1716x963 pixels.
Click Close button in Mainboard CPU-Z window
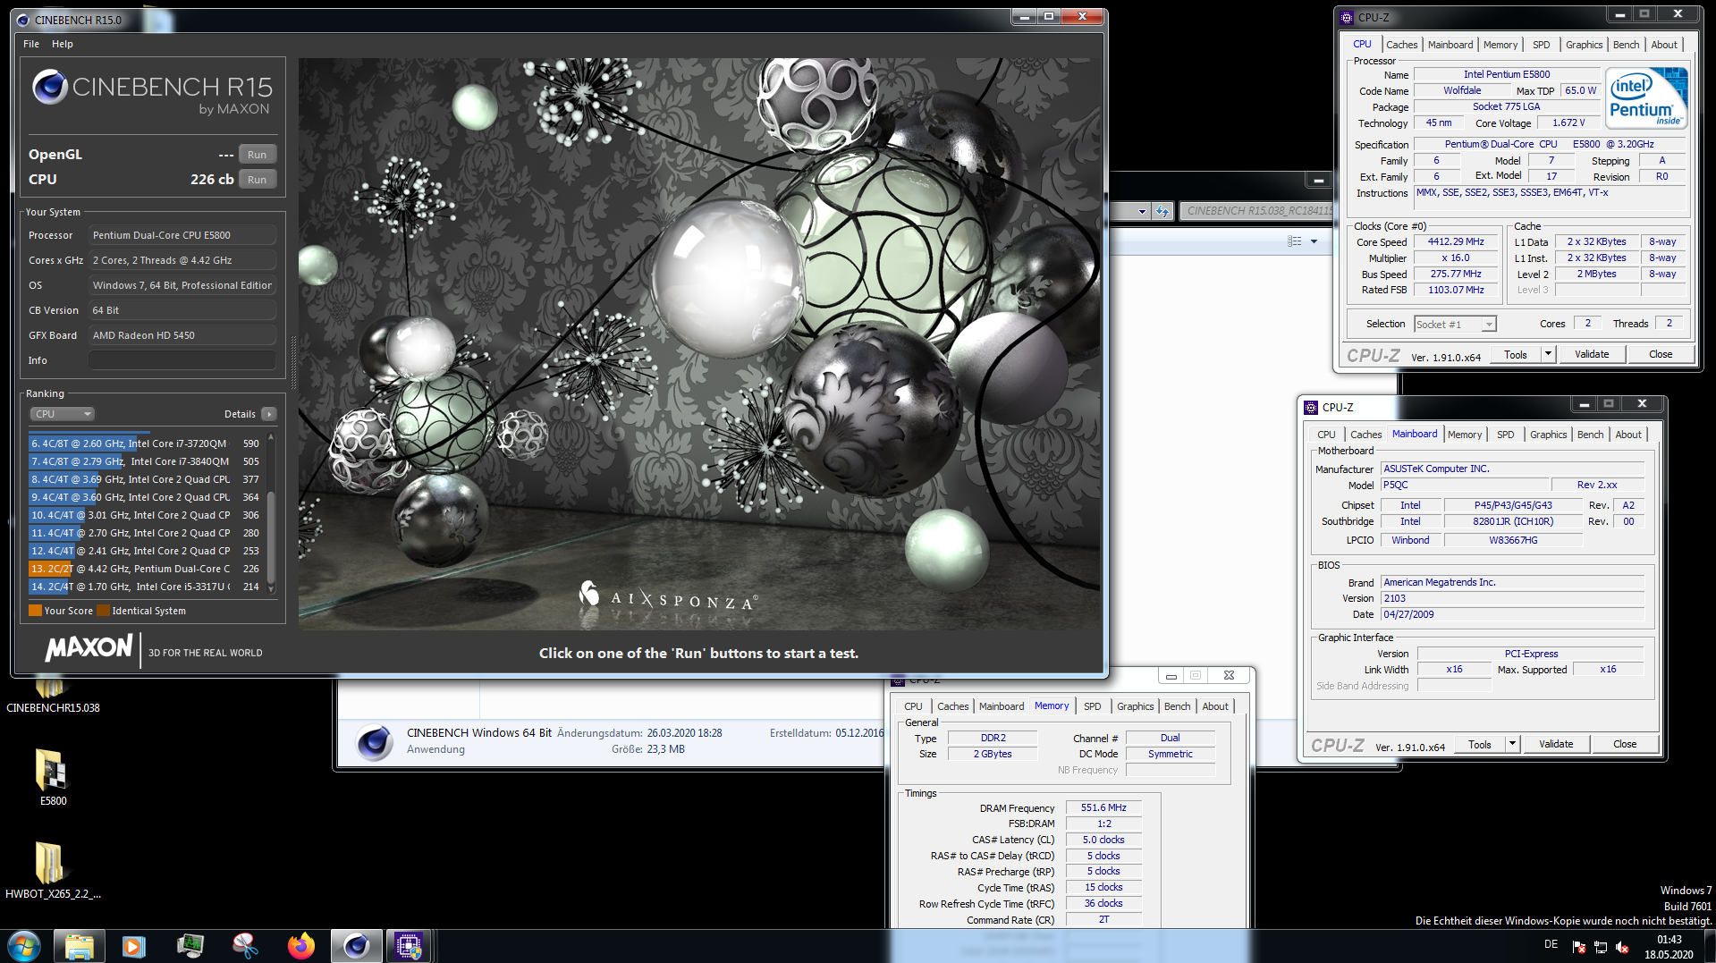tap(1625, 744)
